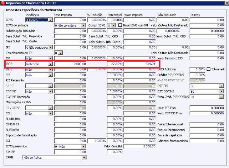This screenshot has height=168, width=229.
Task: Open the ICMS Incidência dropdown
Action: click(x=51, y=20)
